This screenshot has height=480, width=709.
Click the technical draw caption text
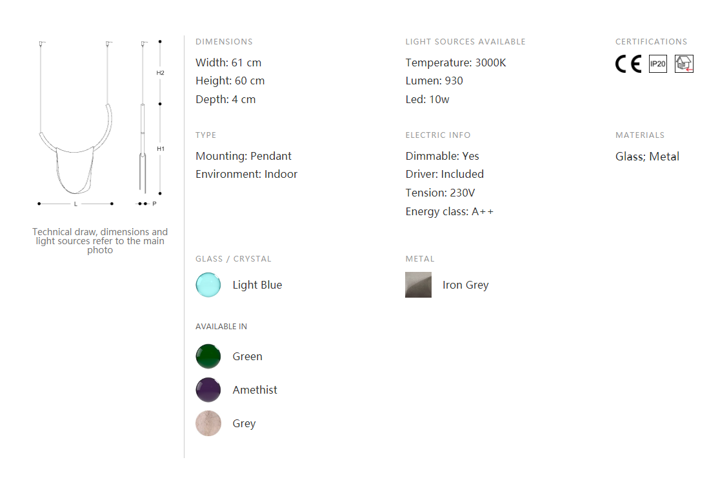(x=100, y=241)
